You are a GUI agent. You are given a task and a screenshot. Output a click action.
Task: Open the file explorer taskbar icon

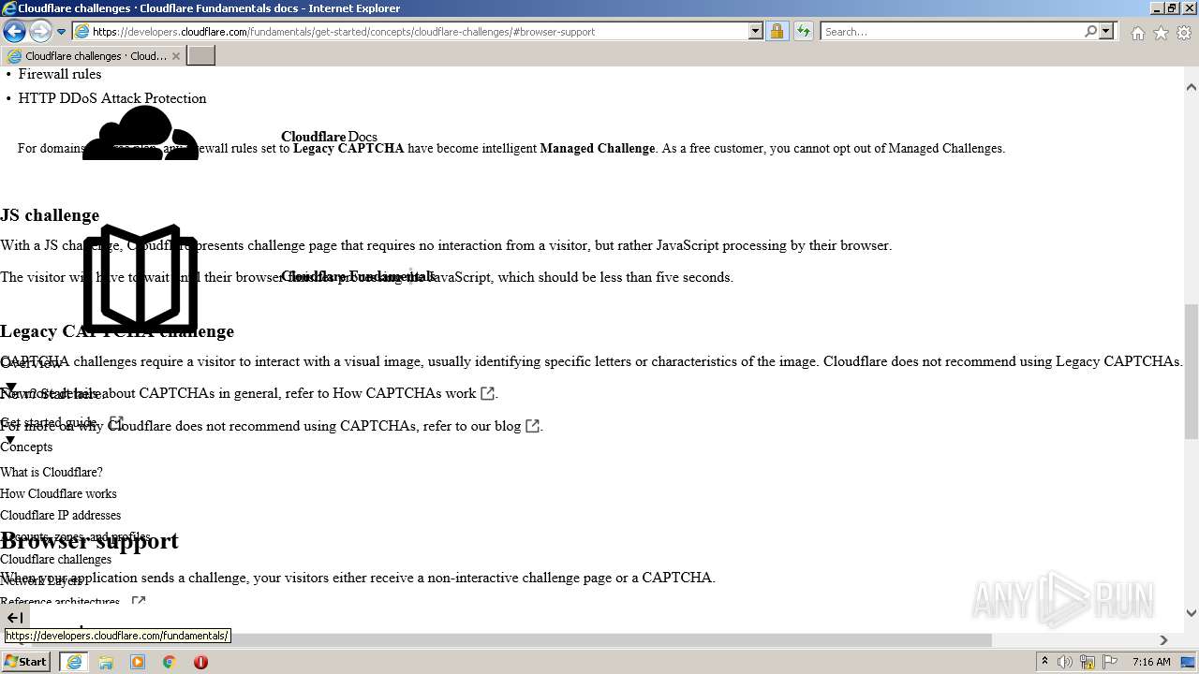[x=106, y=662]
